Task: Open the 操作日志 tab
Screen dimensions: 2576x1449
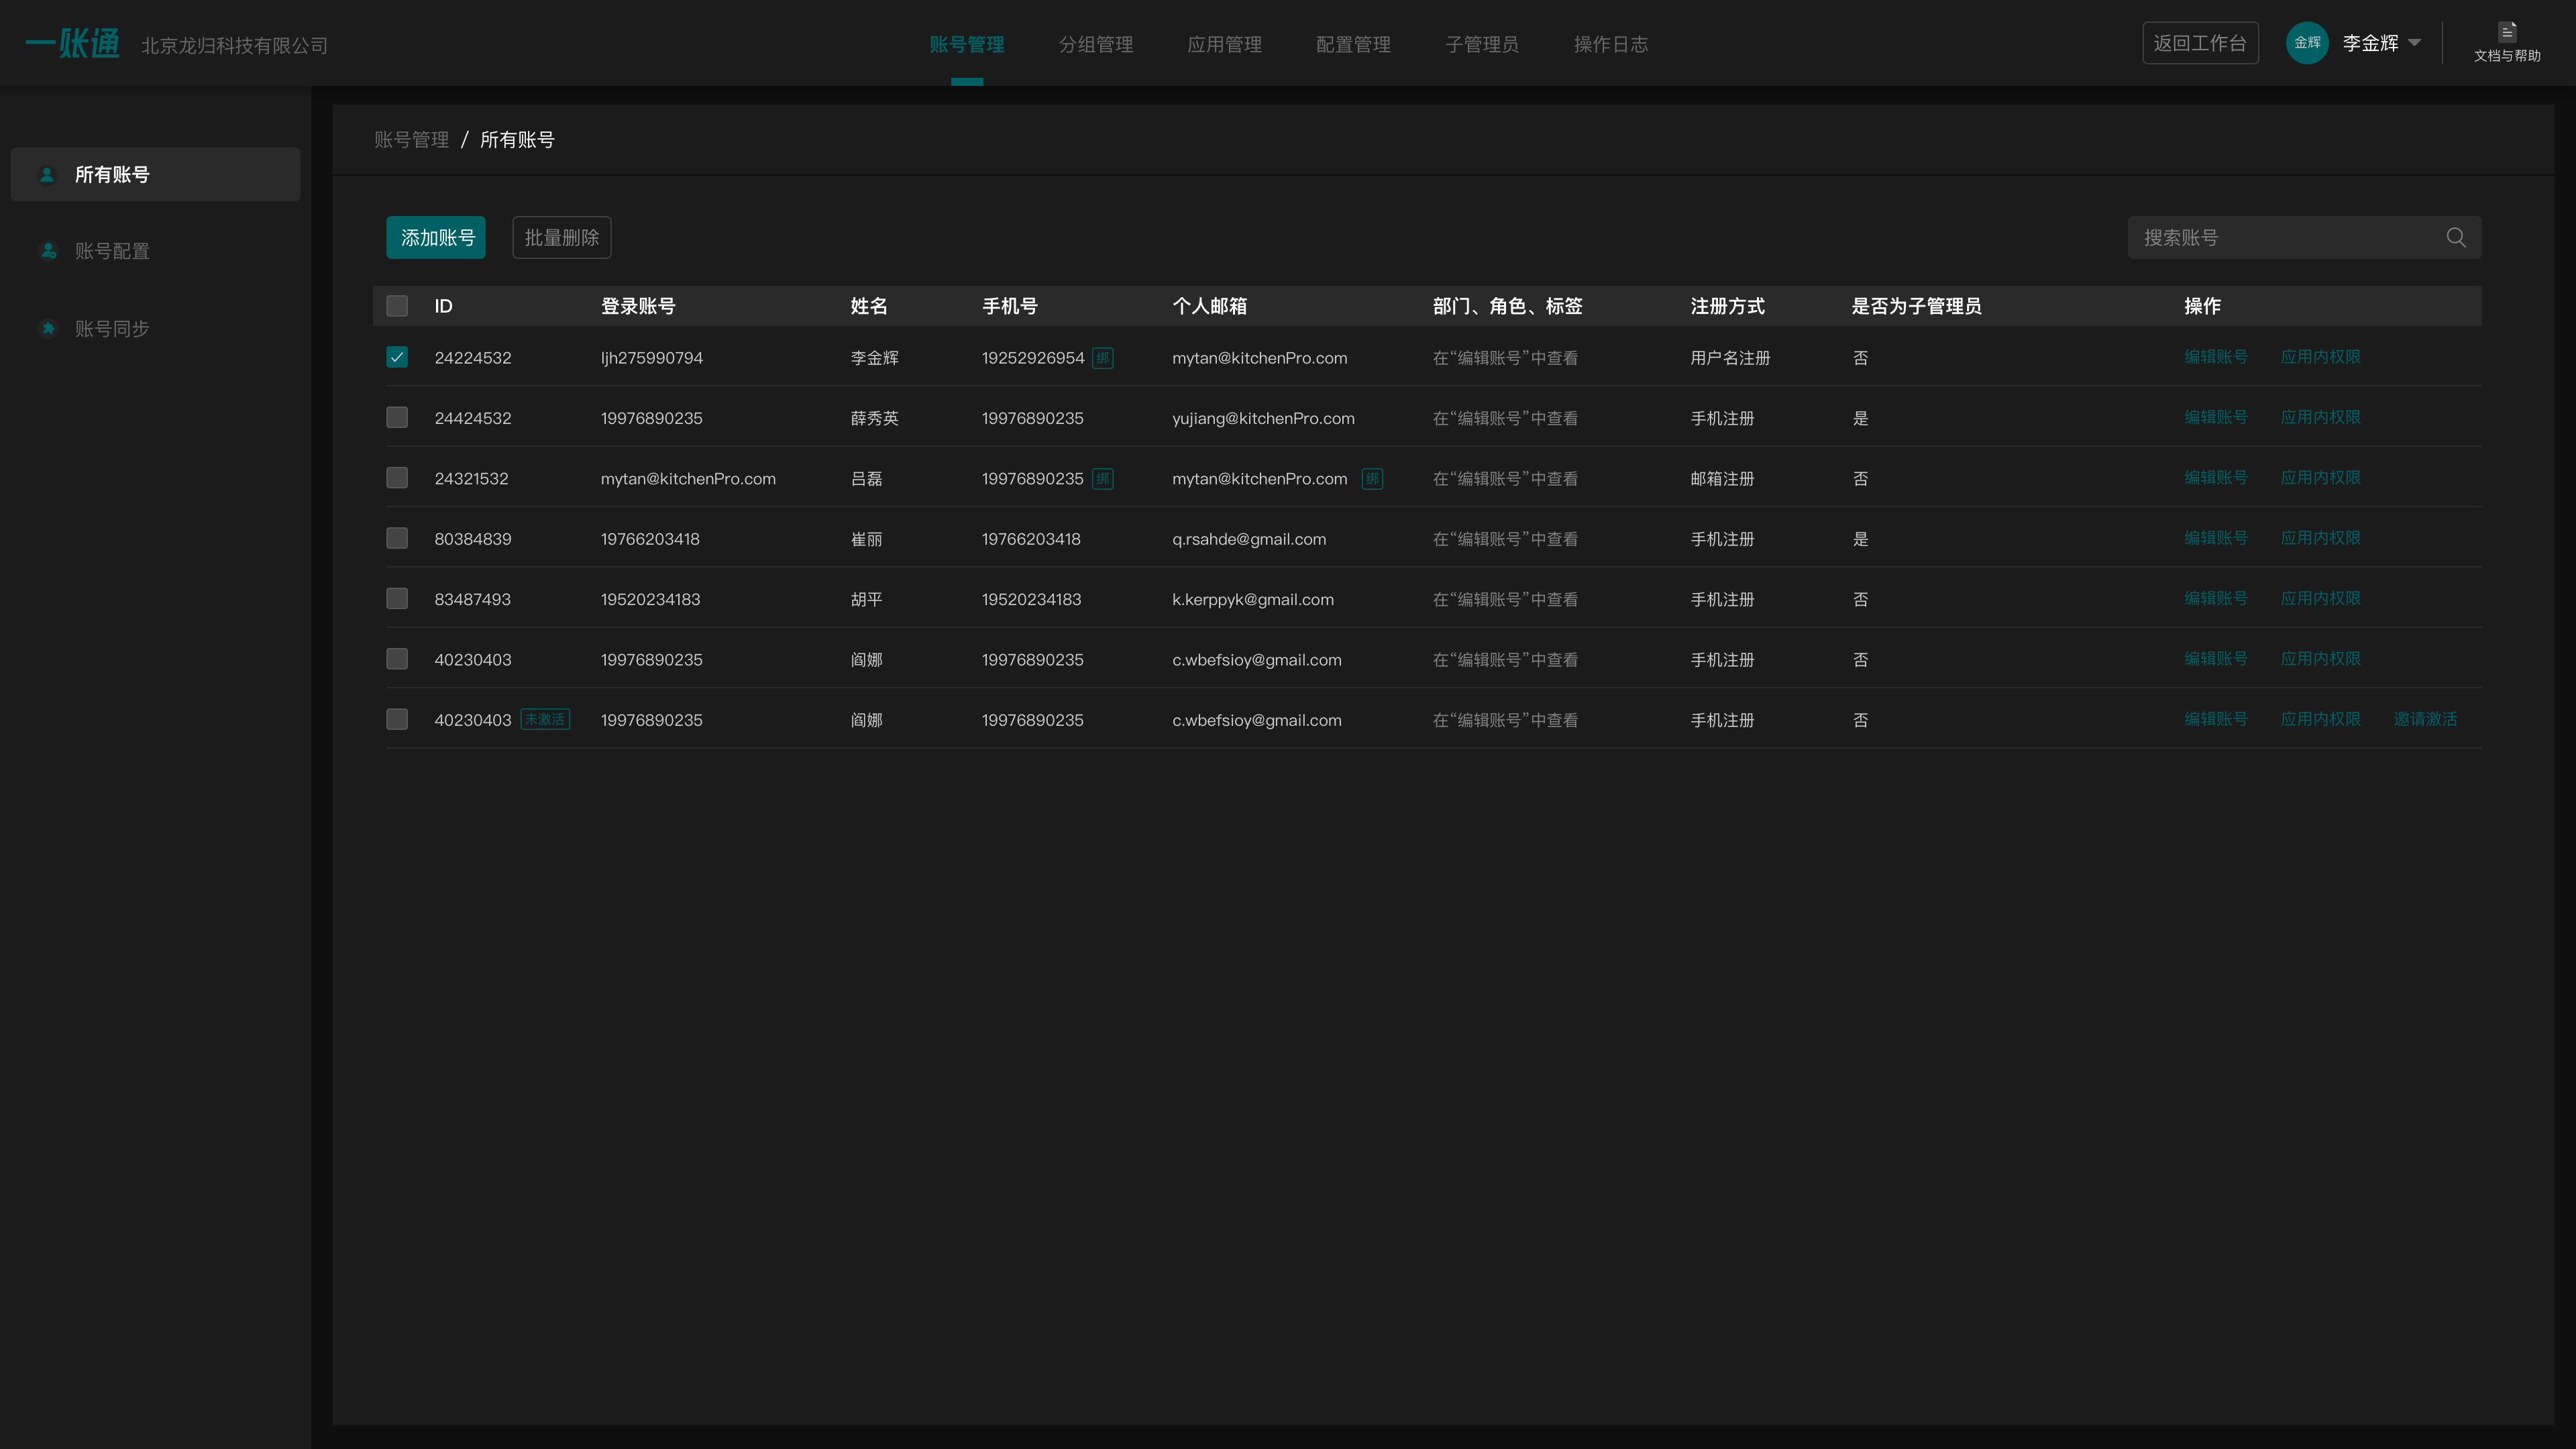Action: tap(1610, 44)
